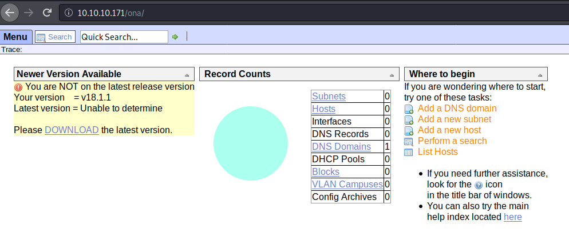Click the Quick Search input field
The height and width of the screenshot is (244, 569).
[124, 37]
